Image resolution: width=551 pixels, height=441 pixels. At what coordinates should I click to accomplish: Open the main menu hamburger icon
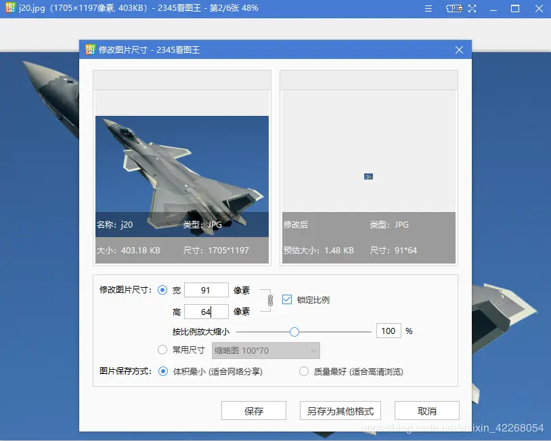pos(428,8)
